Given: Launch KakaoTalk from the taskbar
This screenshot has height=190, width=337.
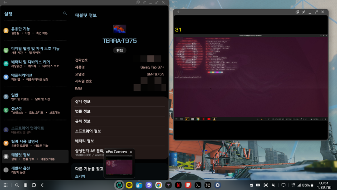Looking at the screenshot, I should tap(129, 185).
